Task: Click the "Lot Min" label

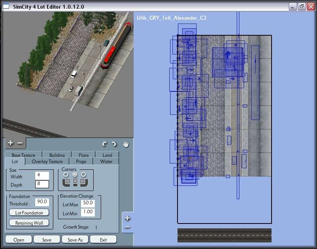Action: [70, 213]
